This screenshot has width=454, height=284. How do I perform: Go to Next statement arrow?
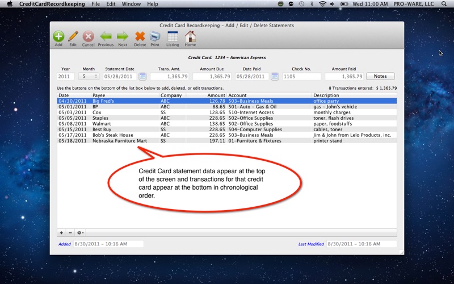click(123, 37)
